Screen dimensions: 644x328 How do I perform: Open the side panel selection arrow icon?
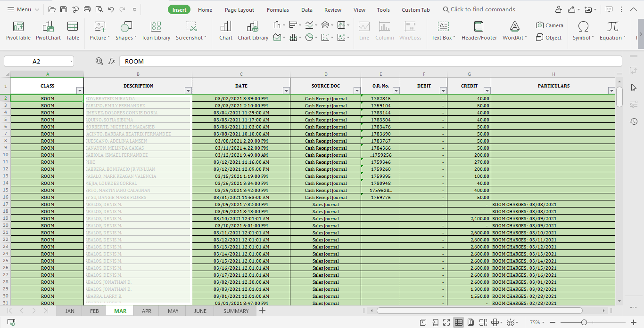pos(634,88)
